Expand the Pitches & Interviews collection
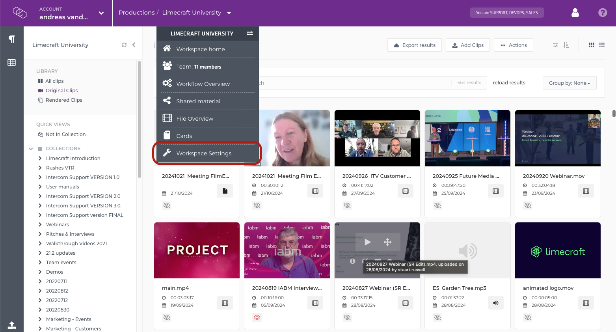 [40, 234]
